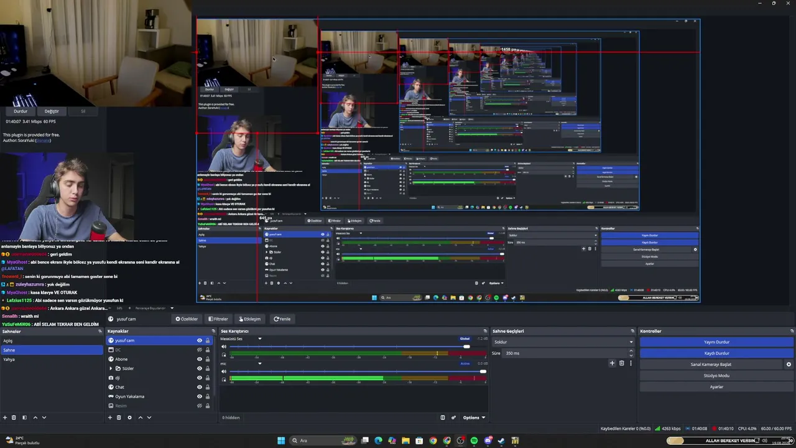The image size is (796, 448).
Task: Click the Windows taskbar search box
Action: tap(322, 441)
